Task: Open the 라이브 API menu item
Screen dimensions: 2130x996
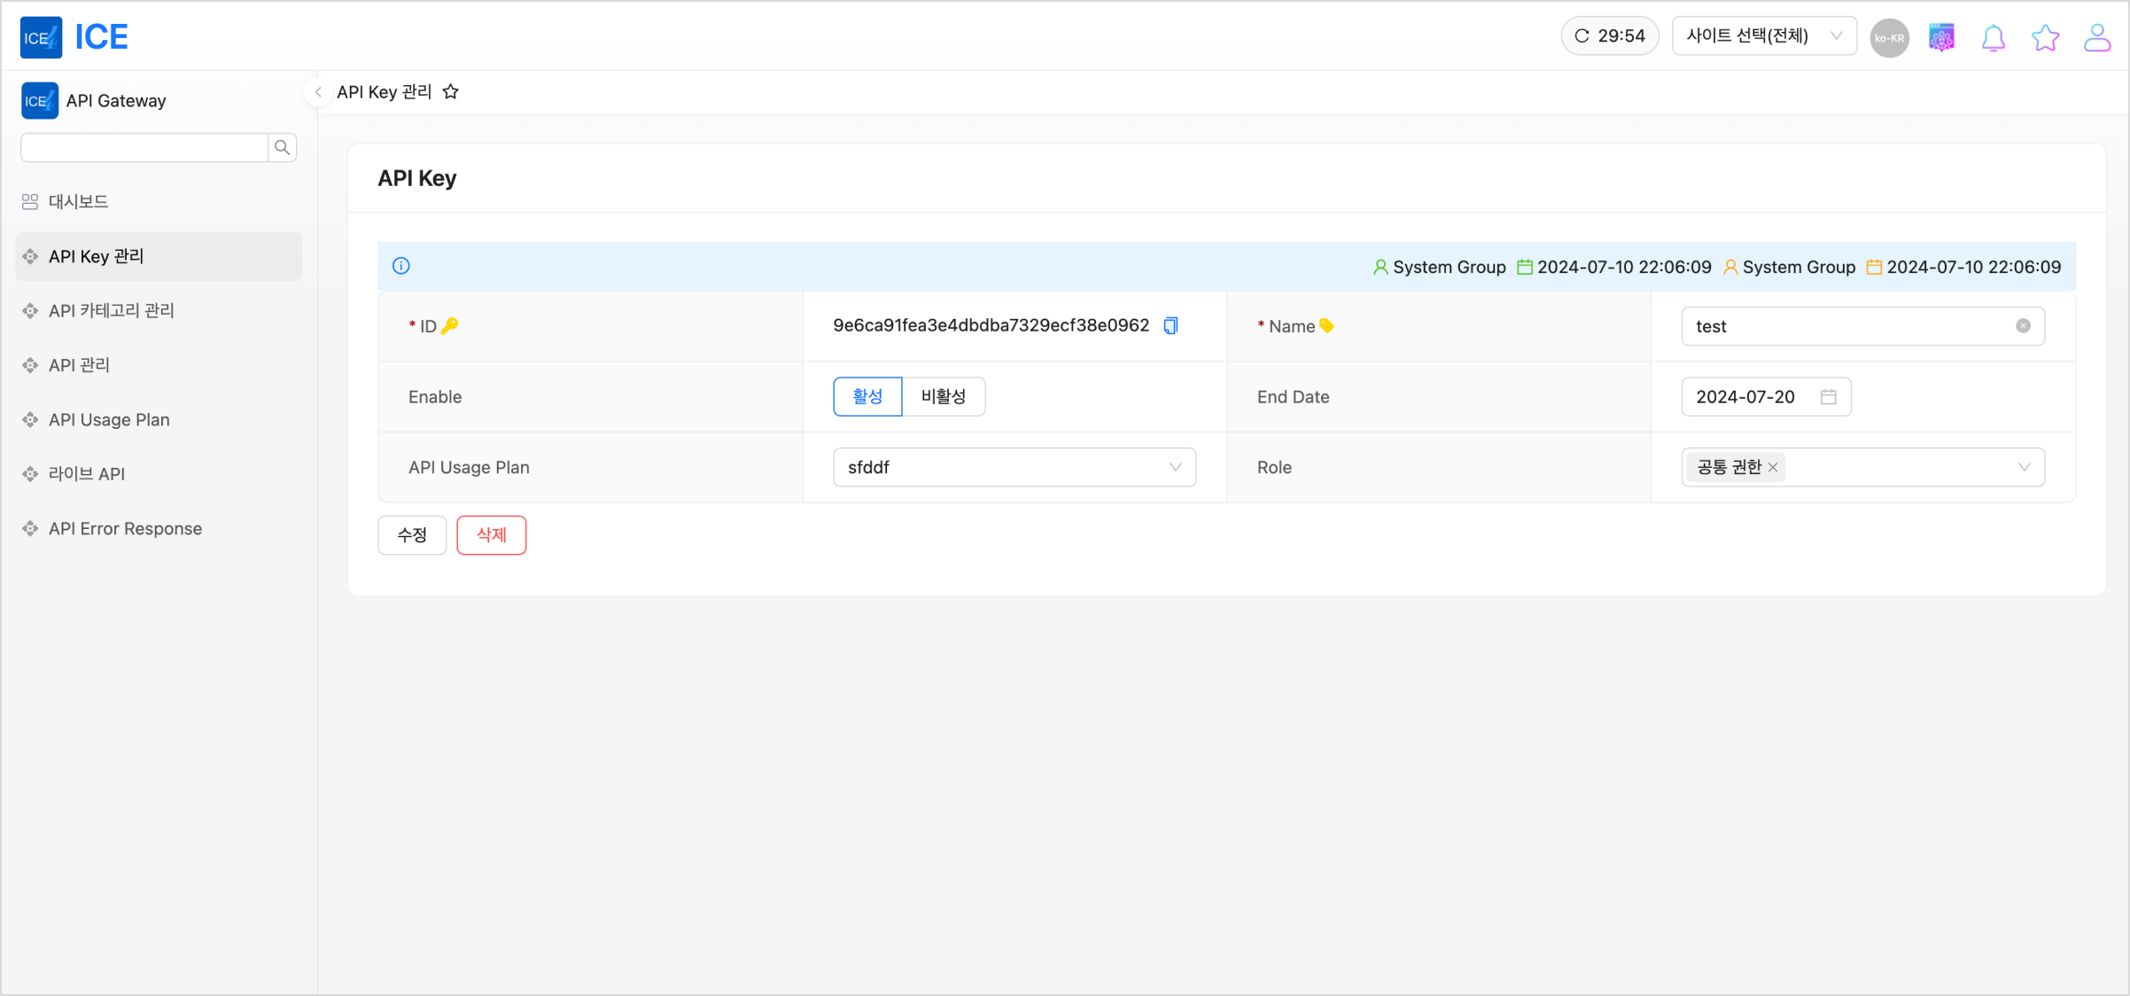Action: click(87, 474)
